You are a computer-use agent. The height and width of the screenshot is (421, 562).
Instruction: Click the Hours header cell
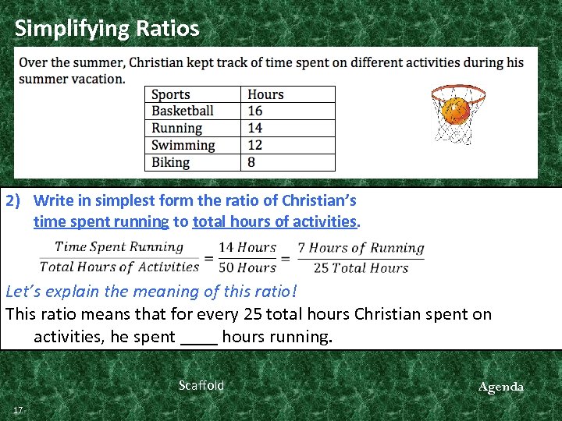pos(288,94)
